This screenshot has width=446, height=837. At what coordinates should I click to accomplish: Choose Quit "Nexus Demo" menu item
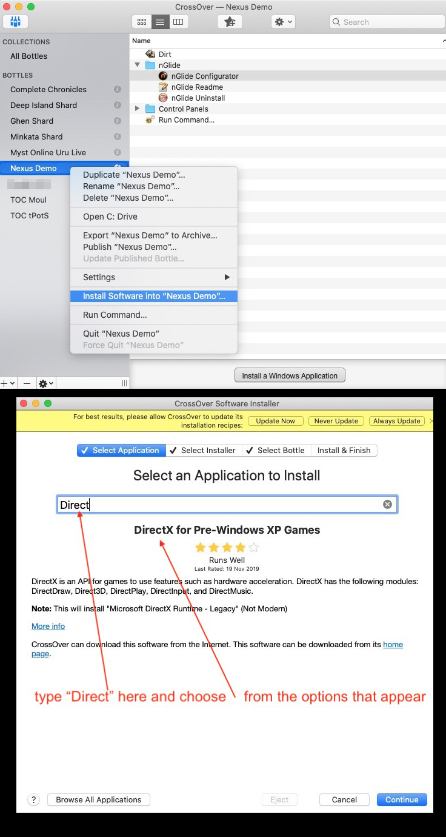(154, 334)
